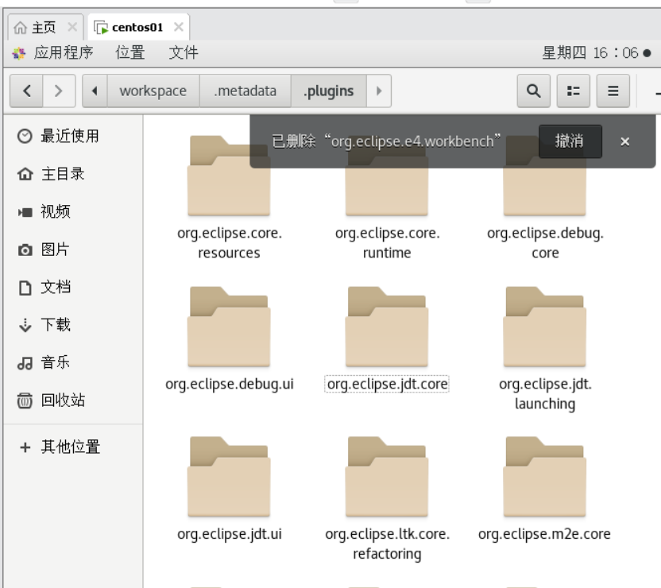
Task: Undo deletion with the 撤消 button
Action: click(x=570, y=141)
